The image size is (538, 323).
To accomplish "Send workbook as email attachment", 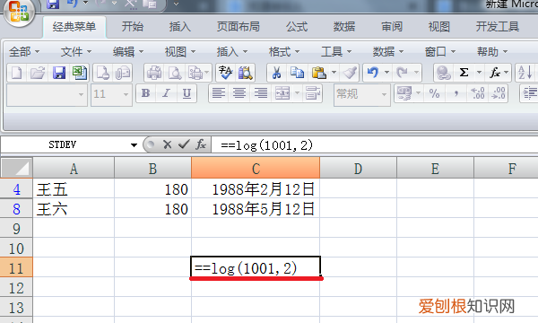I will (123, 73).
